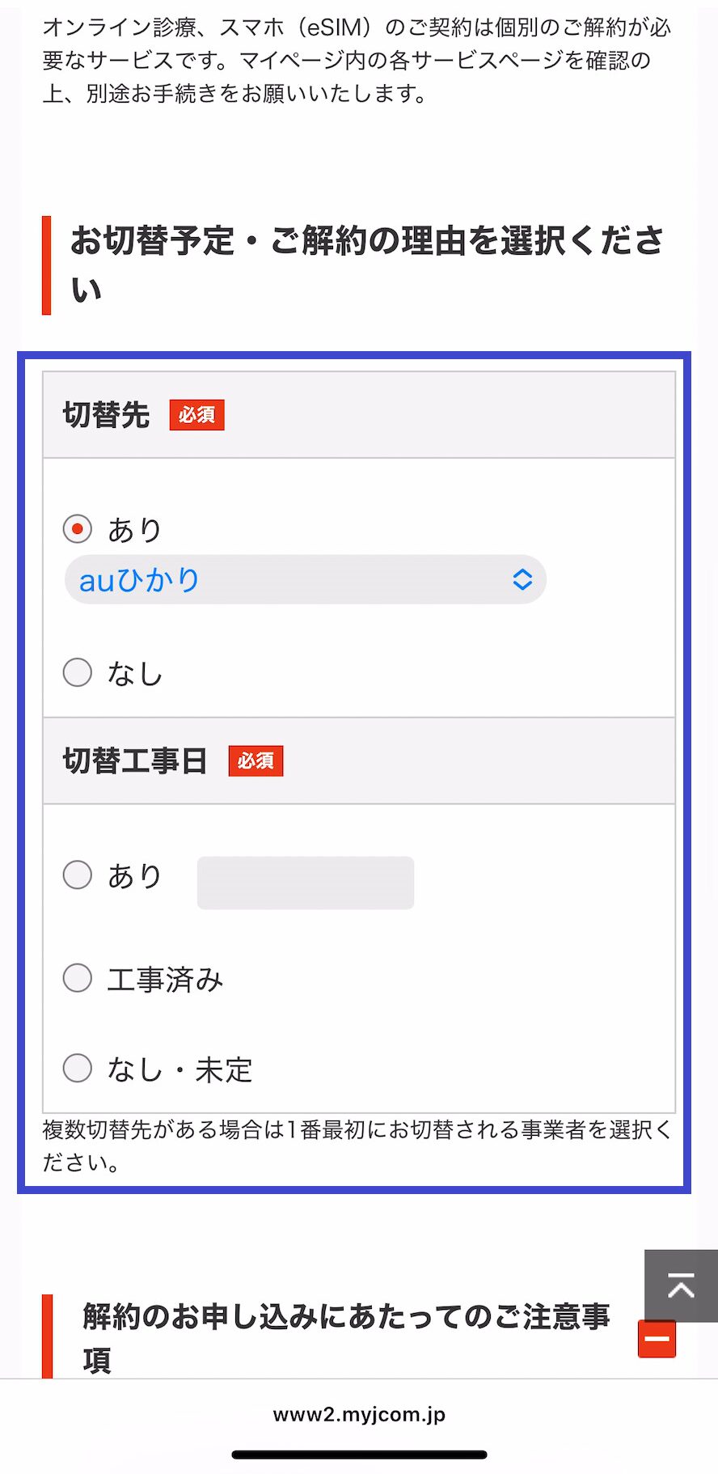
Task: Click the up-down chevrons in auひかり selector
Action: (x=522, y=579)
